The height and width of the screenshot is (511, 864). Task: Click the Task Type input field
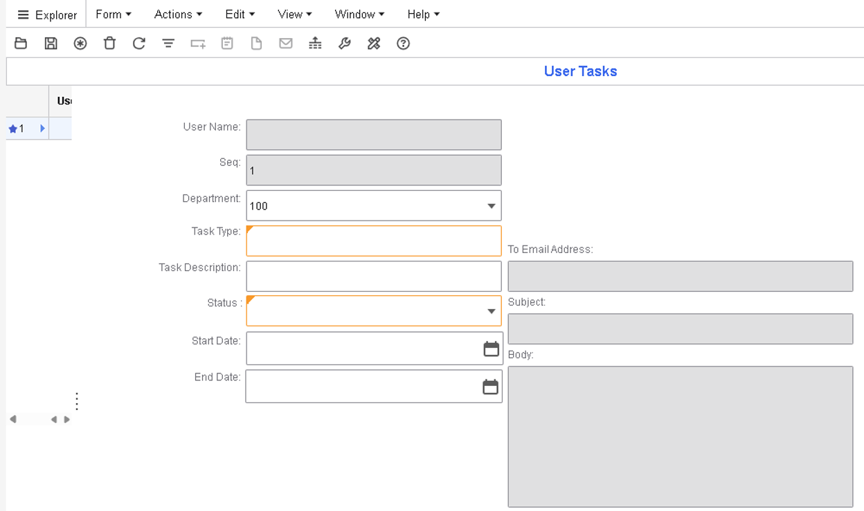(374, 241)
